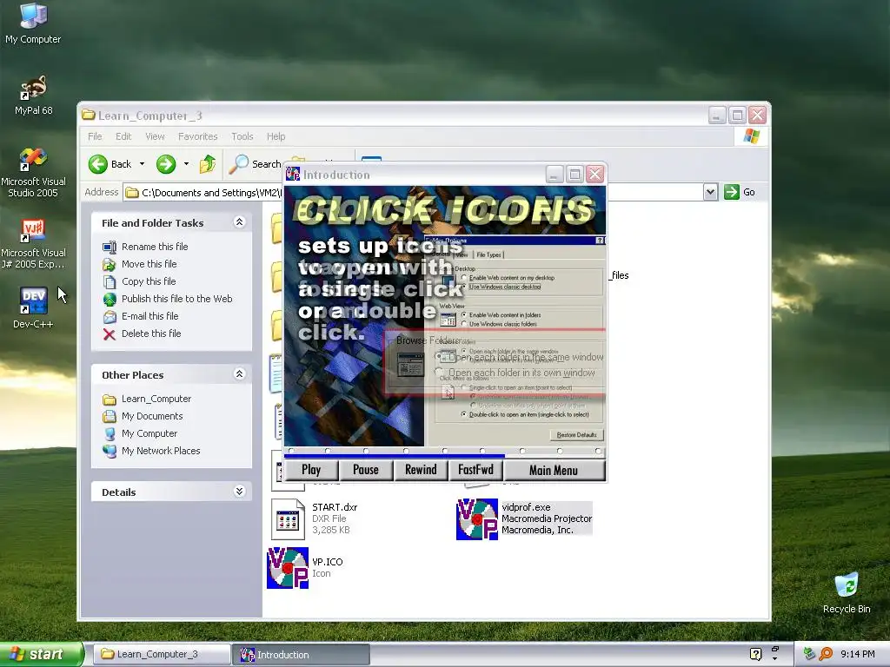Viewport: 890px width, 667px height.
Task: Click the Start button
Action: [41, 654]
